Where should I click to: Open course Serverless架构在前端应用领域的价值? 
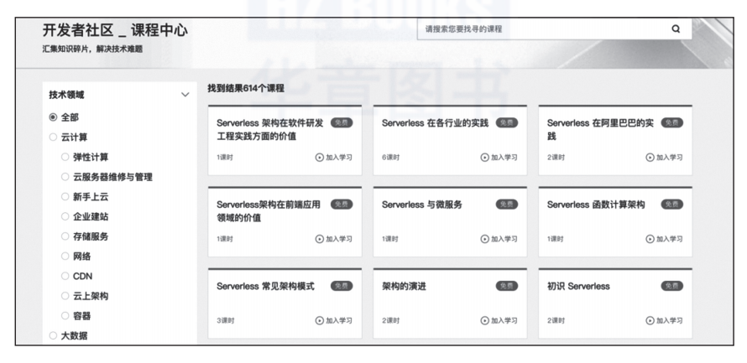point(269,211)
